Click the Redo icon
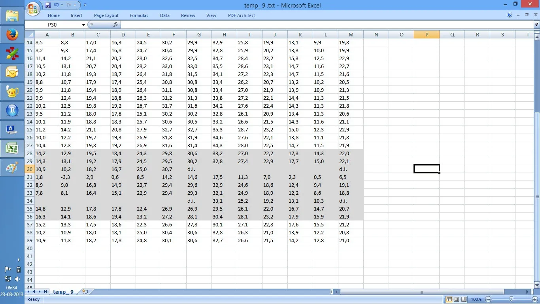Image resolution: width=540 pixels, height=304 pixels. click(70, 5)
